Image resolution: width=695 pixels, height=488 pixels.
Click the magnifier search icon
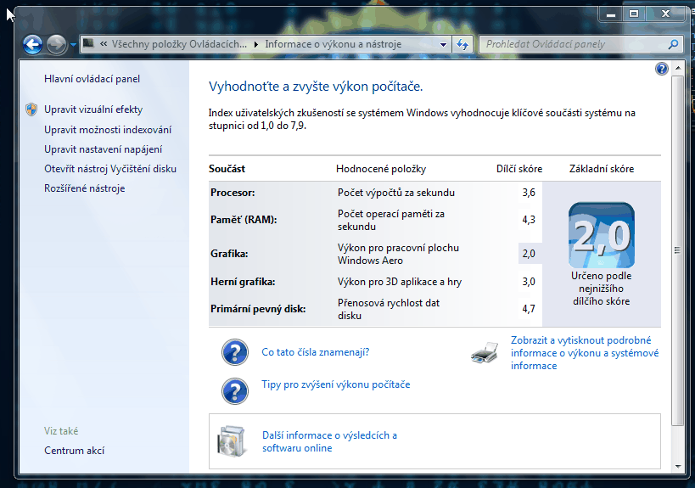pos(673,44)
